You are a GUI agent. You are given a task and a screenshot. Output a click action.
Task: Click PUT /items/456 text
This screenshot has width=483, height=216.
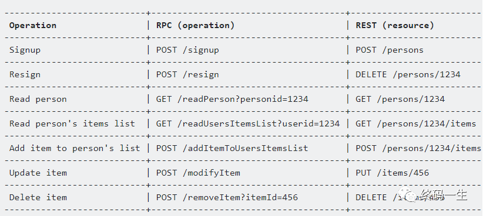point(393,173)
